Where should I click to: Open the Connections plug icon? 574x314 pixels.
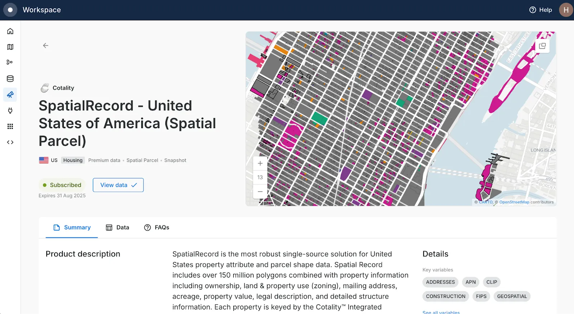click(x=10, y=110)
